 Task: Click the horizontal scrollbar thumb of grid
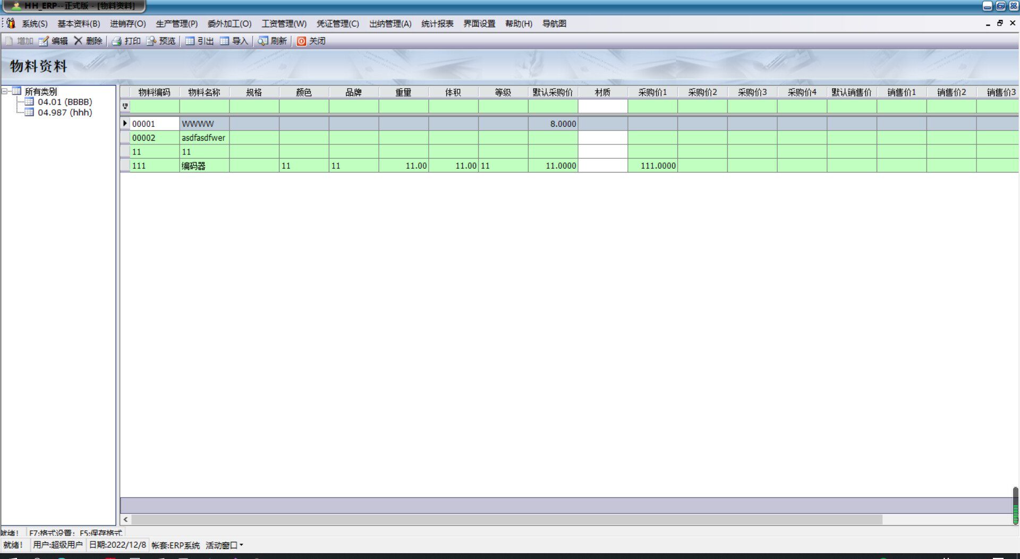click(507, 520)
